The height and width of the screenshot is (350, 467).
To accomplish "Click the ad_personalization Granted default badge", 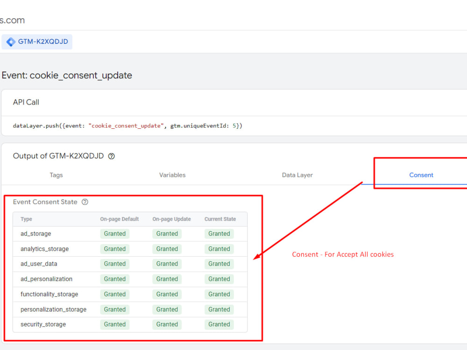I will click(114, 279).
